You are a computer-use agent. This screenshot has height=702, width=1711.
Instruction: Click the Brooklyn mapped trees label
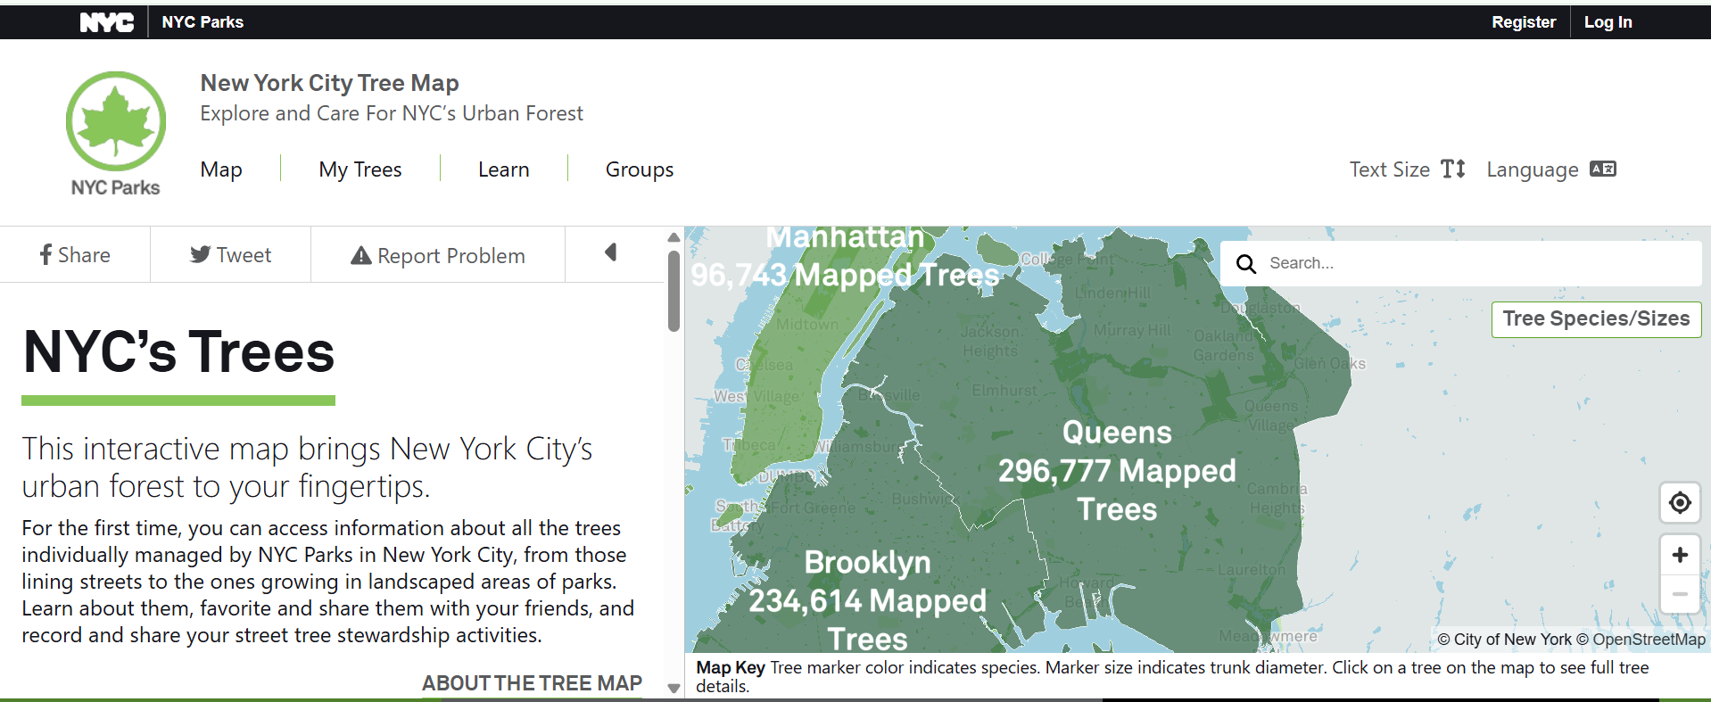point(867,600)
